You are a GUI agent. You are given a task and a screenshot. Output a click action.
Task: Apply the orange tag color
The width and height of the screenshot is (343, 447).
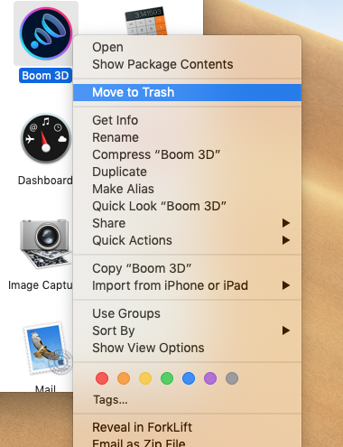124,378
